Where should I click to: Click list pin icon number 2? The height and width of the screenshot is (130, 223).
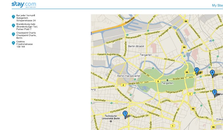(x=13, y=26)
